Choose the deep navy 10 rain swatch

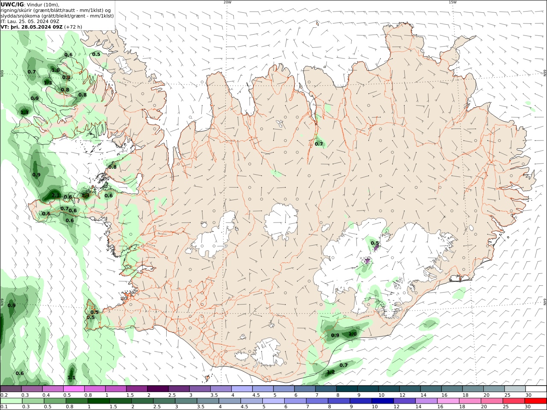(382, 401)
